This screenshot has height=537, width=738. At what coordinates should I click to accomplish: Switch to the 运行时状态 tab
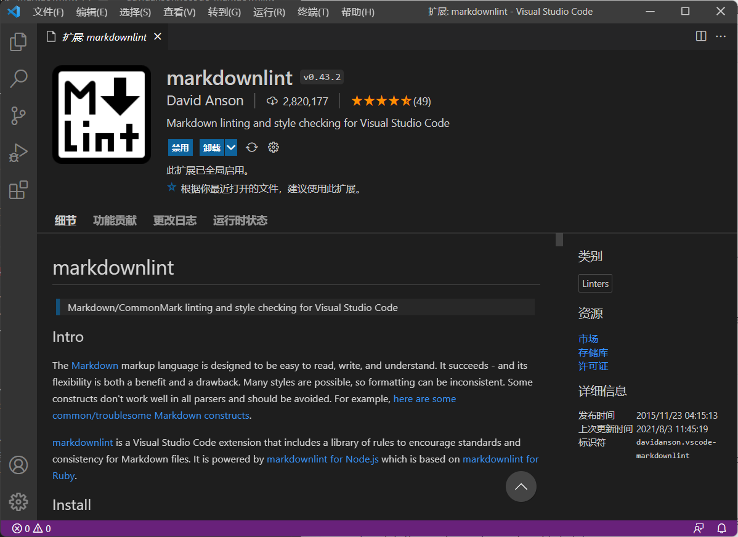click(240, 220)
